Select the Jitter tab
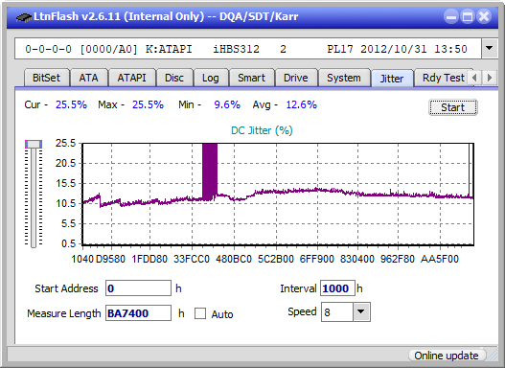 (x=392, y=79)
